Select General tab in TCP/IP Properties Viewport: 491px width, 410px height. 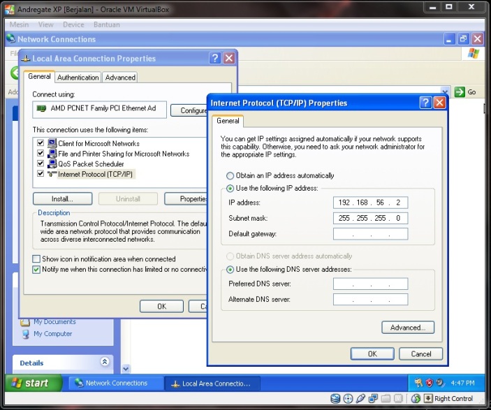point(228,121)
